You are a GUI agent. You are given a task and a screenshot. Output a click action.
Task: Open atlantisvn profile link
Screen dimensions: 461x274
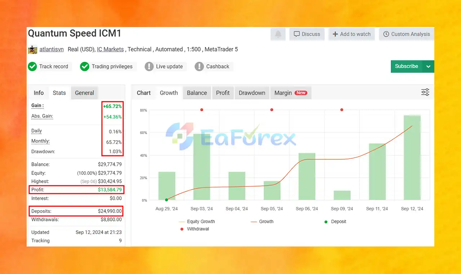pos(52,49)
